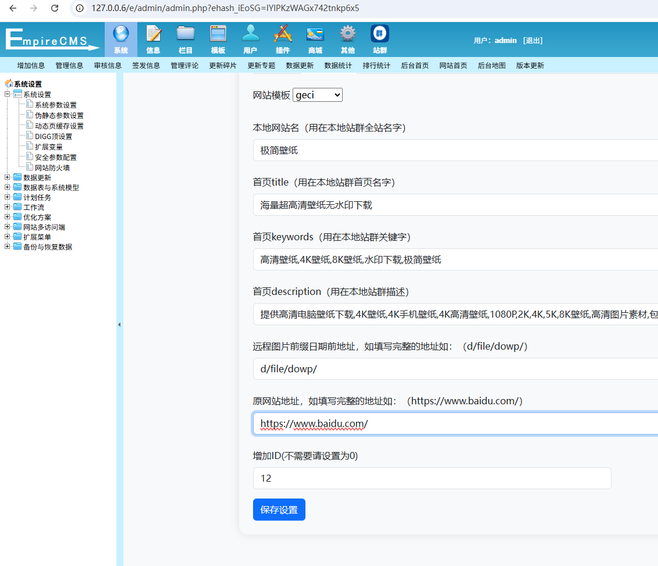Open 增加信息 in the secondary menu
The width and height of the screenshot is (658, 566).
(31, 66)
